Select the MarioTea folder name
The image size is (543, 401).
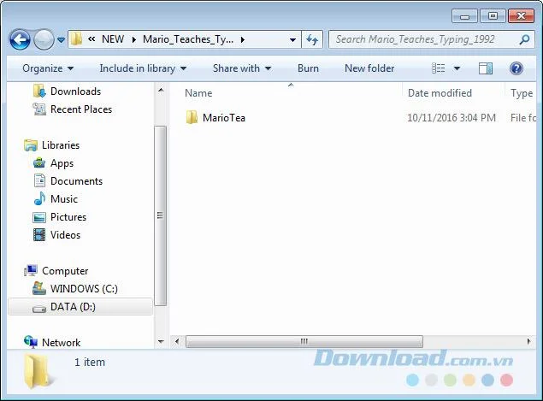coord(224,118)
